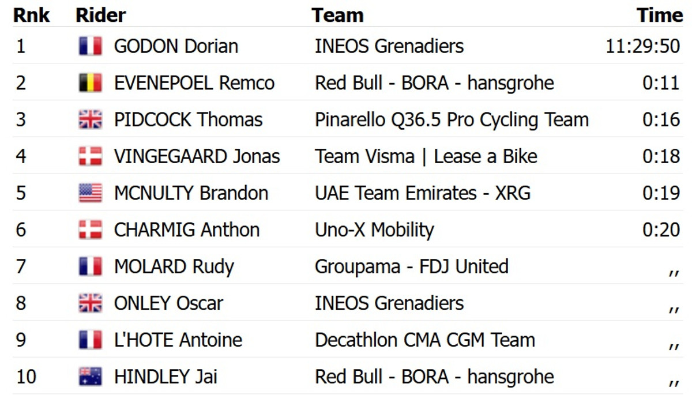
Task: Click the Time column header
Action: point(660,15)
